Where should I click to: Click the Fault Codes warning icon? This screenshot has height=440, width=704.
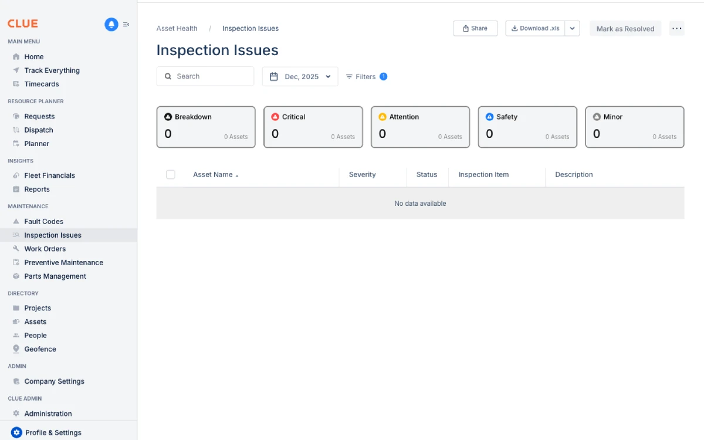17,221
